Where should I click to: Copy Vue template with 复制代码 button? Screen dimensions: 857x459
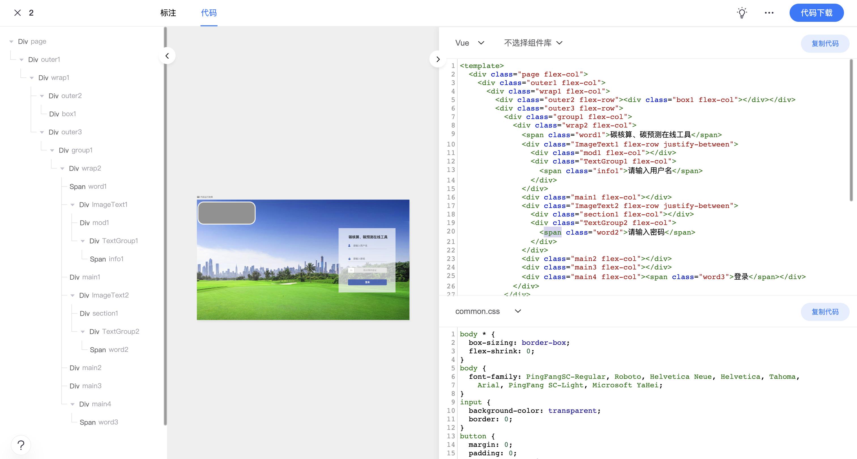825,44
